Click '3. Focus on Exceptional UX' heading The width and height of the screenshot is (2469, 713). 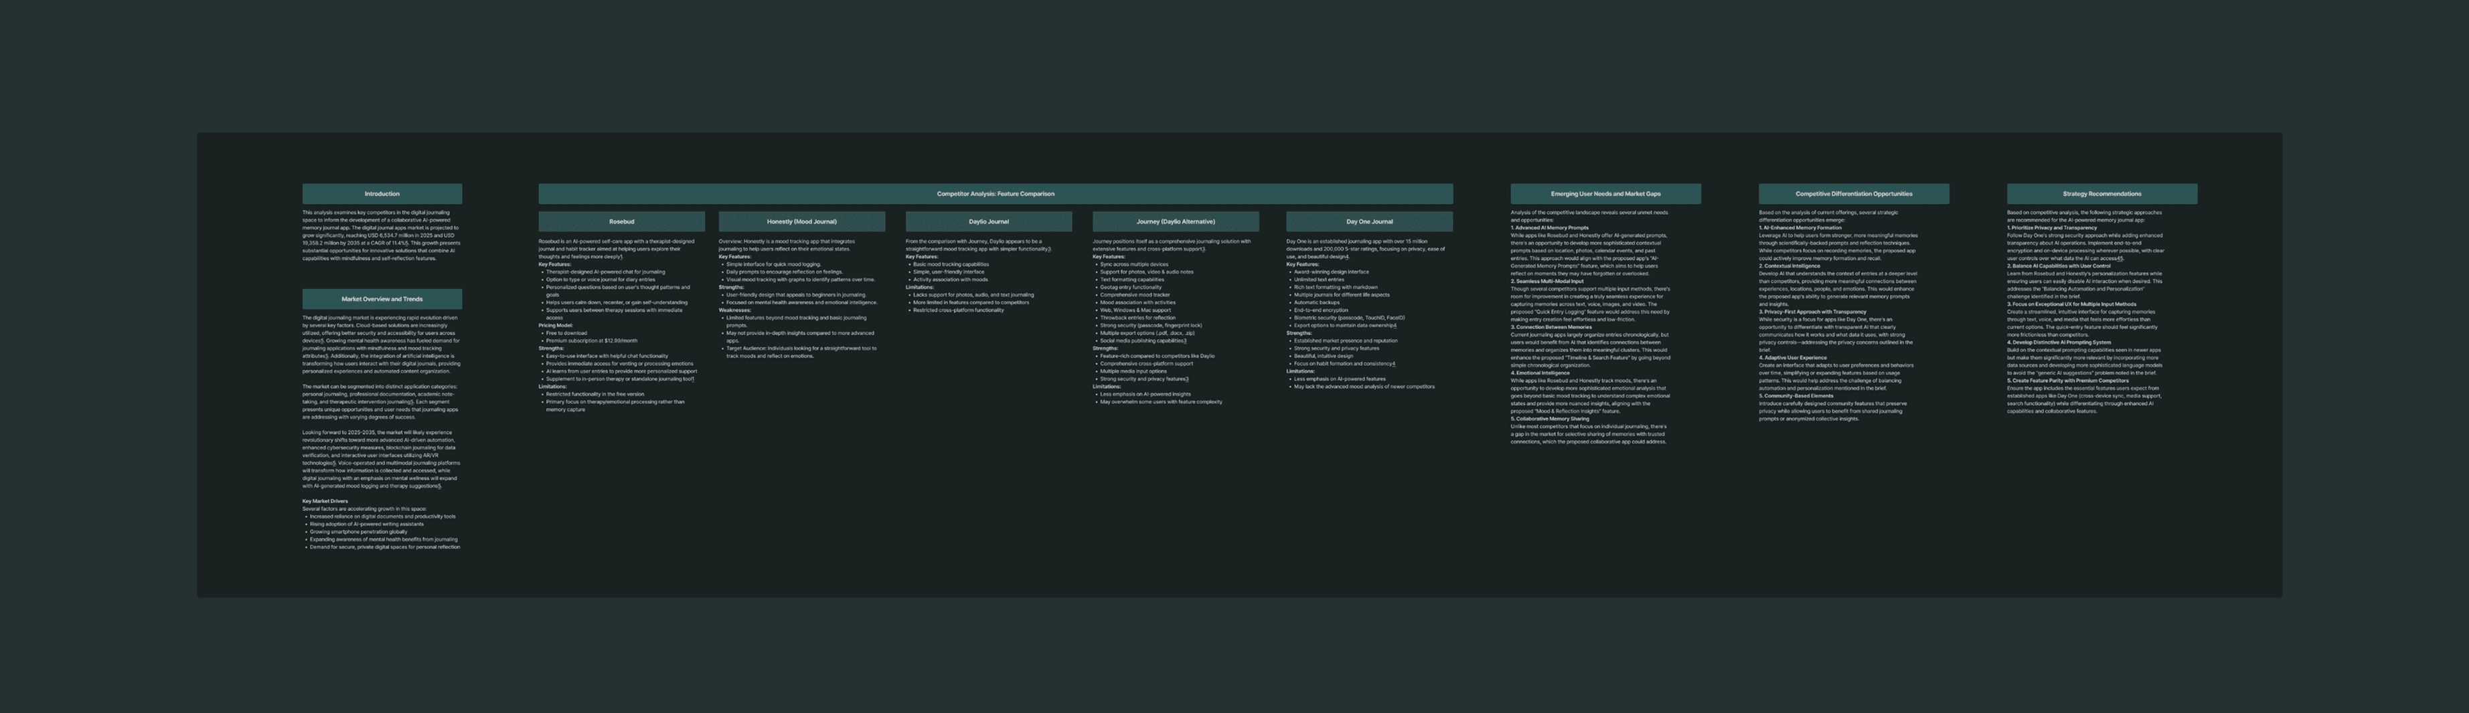tap(2071, 304)
